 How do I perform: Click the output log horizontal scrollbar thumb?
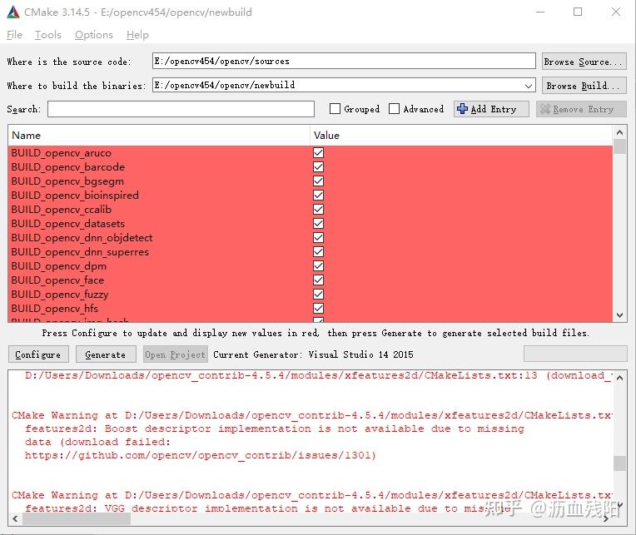77,518
